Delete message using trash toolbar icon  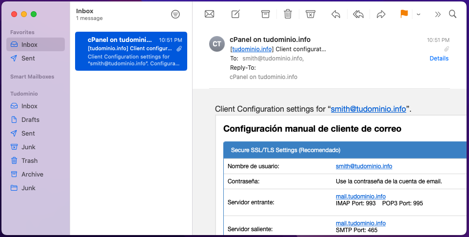click(x=288, y=14)
